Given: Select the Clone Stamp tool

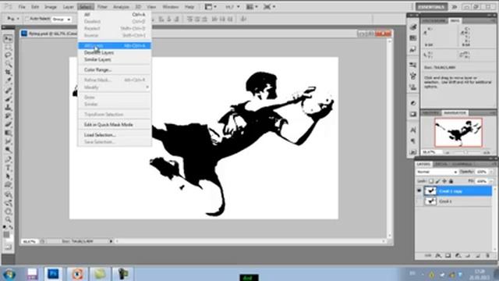Looking at the screenshot, I should pos(8,108).
